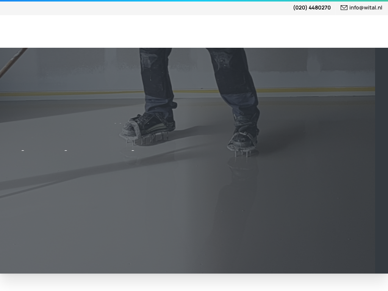Screen dimensions: 388x291
Task: Click the grey wall area at hero top-right
Action: pyautogui.click(x=333, y=64)
